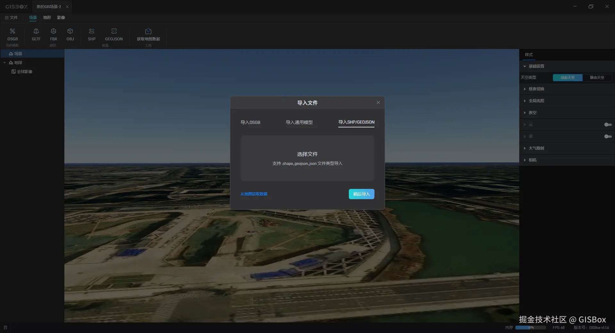Select the 导入通用模型 dialog tab
This screenshot has width=615, height=333.
point(299,122)
